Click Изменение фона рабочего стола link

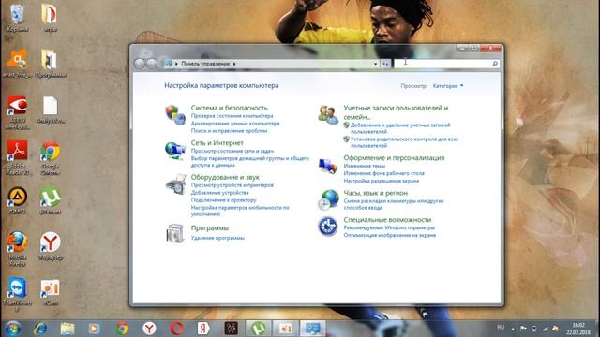tap(383, 173)
